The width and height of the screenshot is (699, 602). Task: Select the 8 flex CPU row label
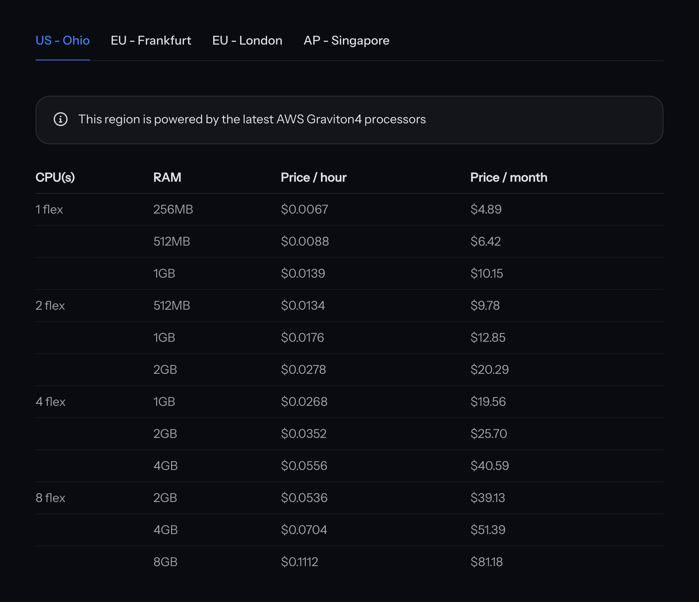point(51,498)
